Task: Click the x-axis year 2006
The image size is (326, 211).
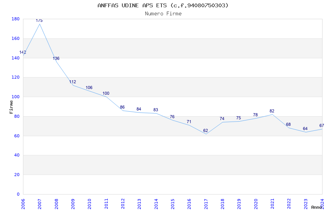Action: click(x=23, y=204)
